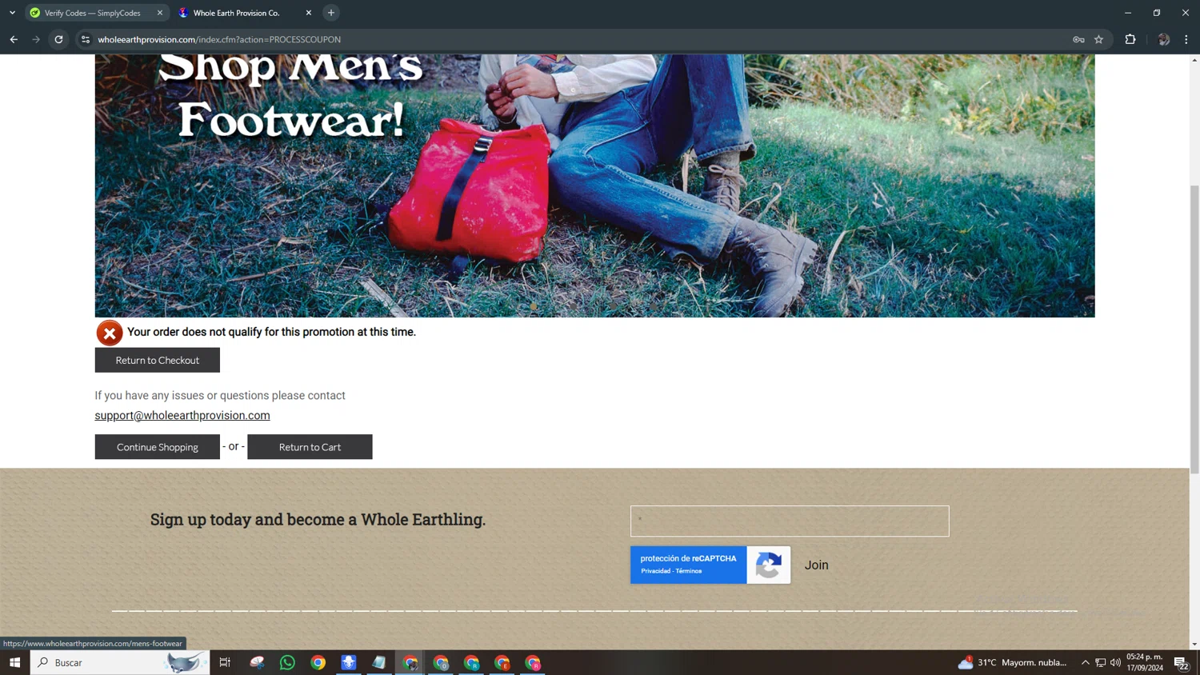Image resolution: width=1200 pixels, height=675 pixels.
Task: Click the Buscar taskbar search box
Action: point(120,662)
